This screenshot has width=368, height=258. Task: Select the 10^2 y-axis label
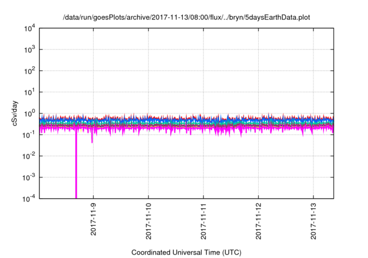pyautogui.click(x=29, y=71)
